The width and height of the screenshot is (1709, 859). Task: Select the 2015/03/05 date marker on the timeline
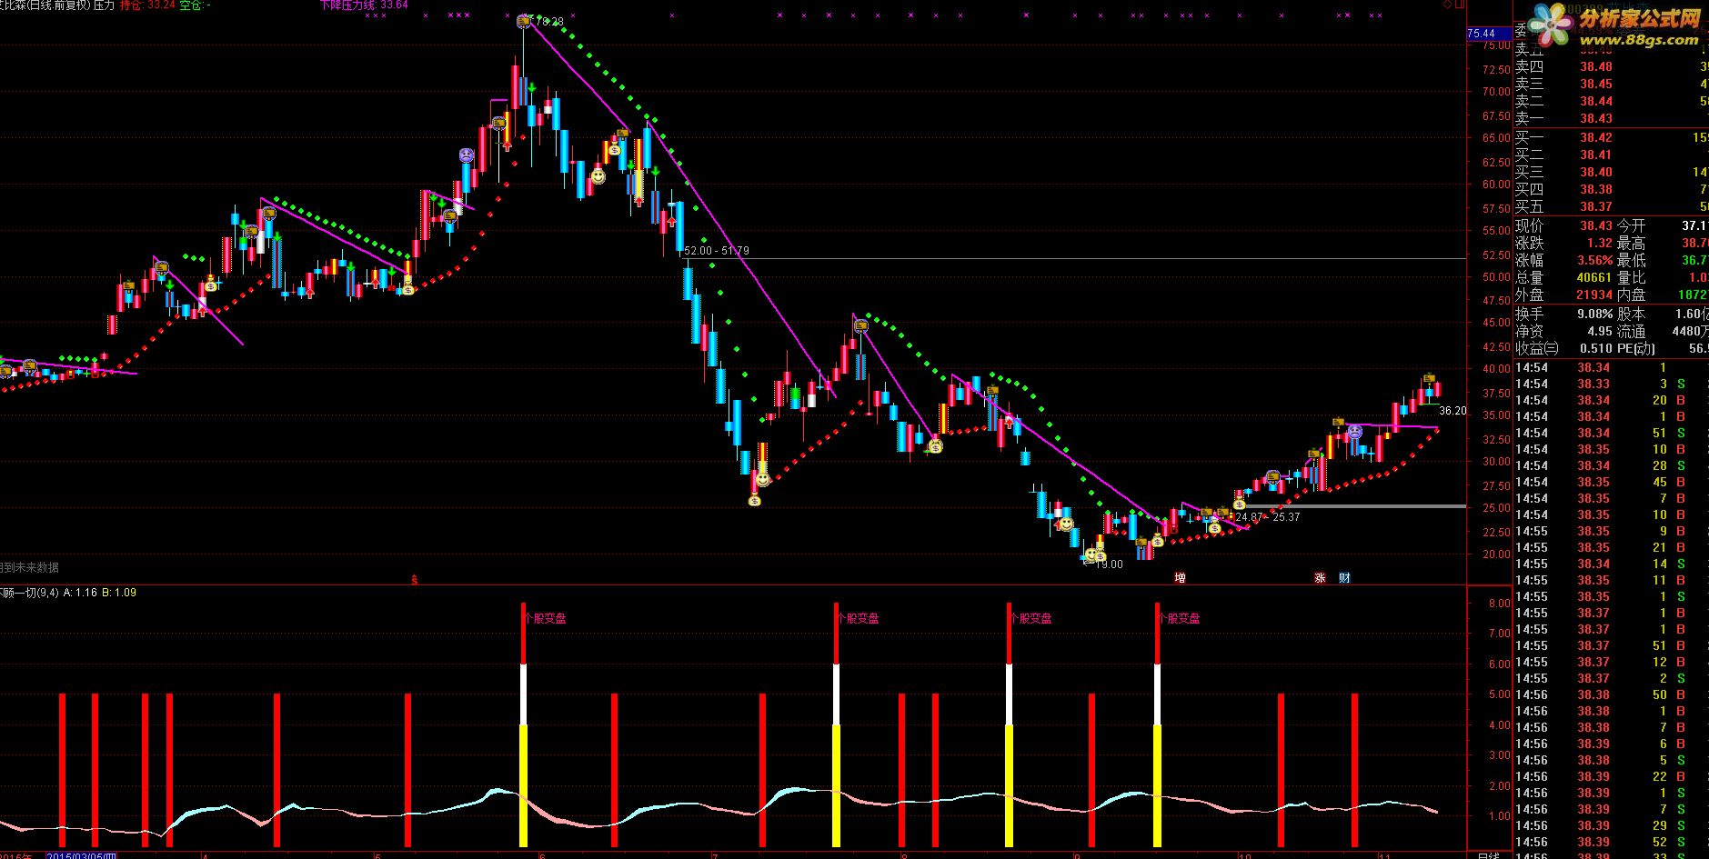pos(81,854)
